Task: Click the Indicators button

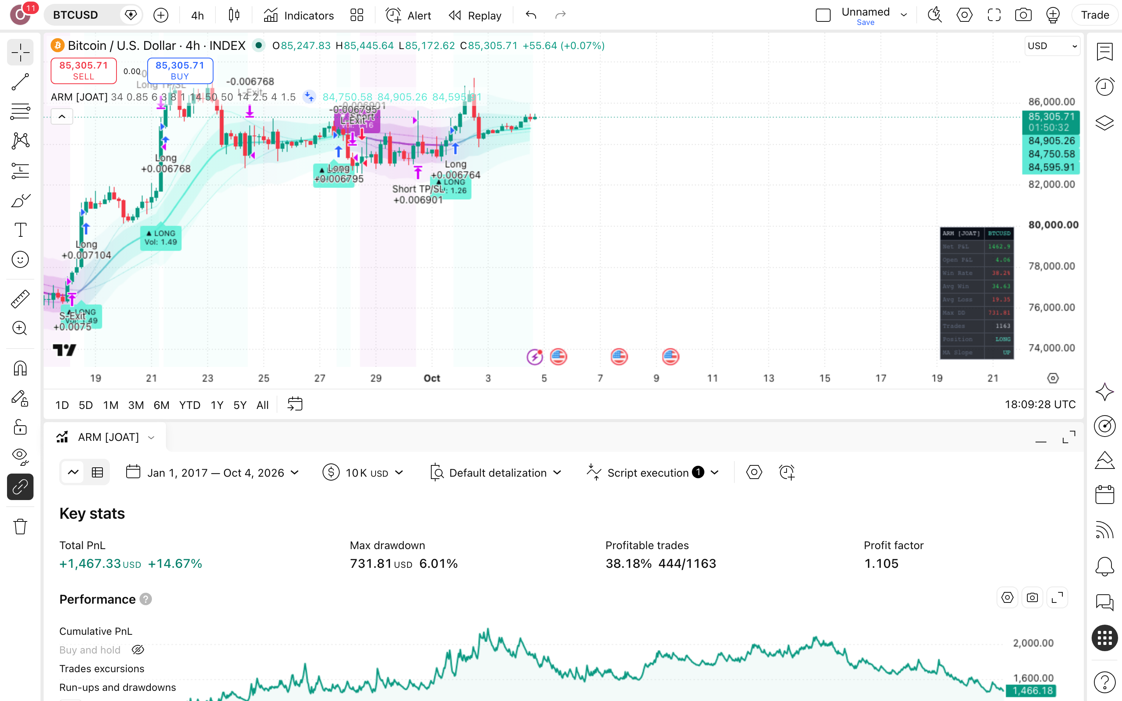Action: (x=298, y=15)
